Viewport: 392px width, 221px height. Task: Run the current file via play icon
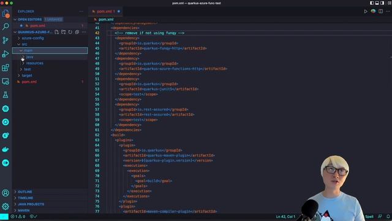[x=366, y=11]
